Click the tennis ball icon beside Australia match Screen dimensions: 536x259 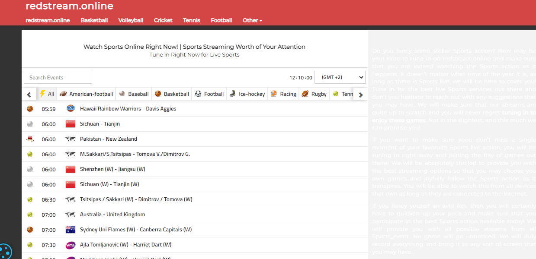(30, 215)
